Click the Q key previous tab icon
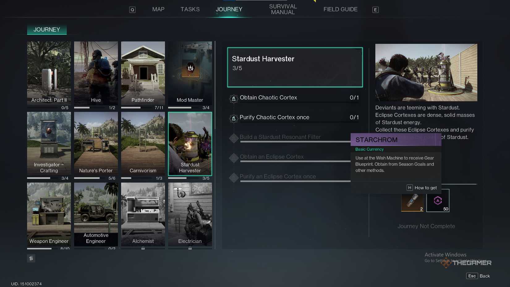The height and width of the screenshot is (287, 510). pyautogui.click(x=132, y=10)
